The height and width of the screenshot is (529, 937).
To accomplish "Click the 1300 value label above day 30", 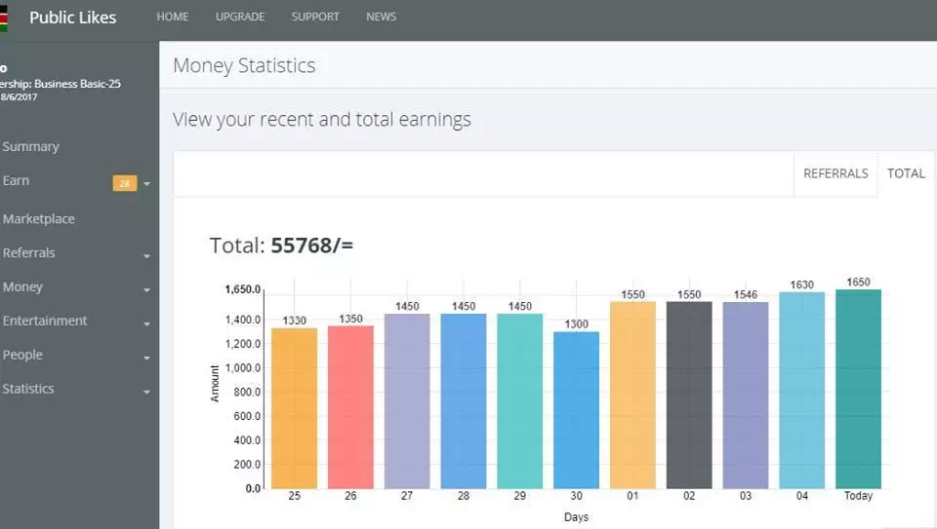I will click(x=577, y=323).
